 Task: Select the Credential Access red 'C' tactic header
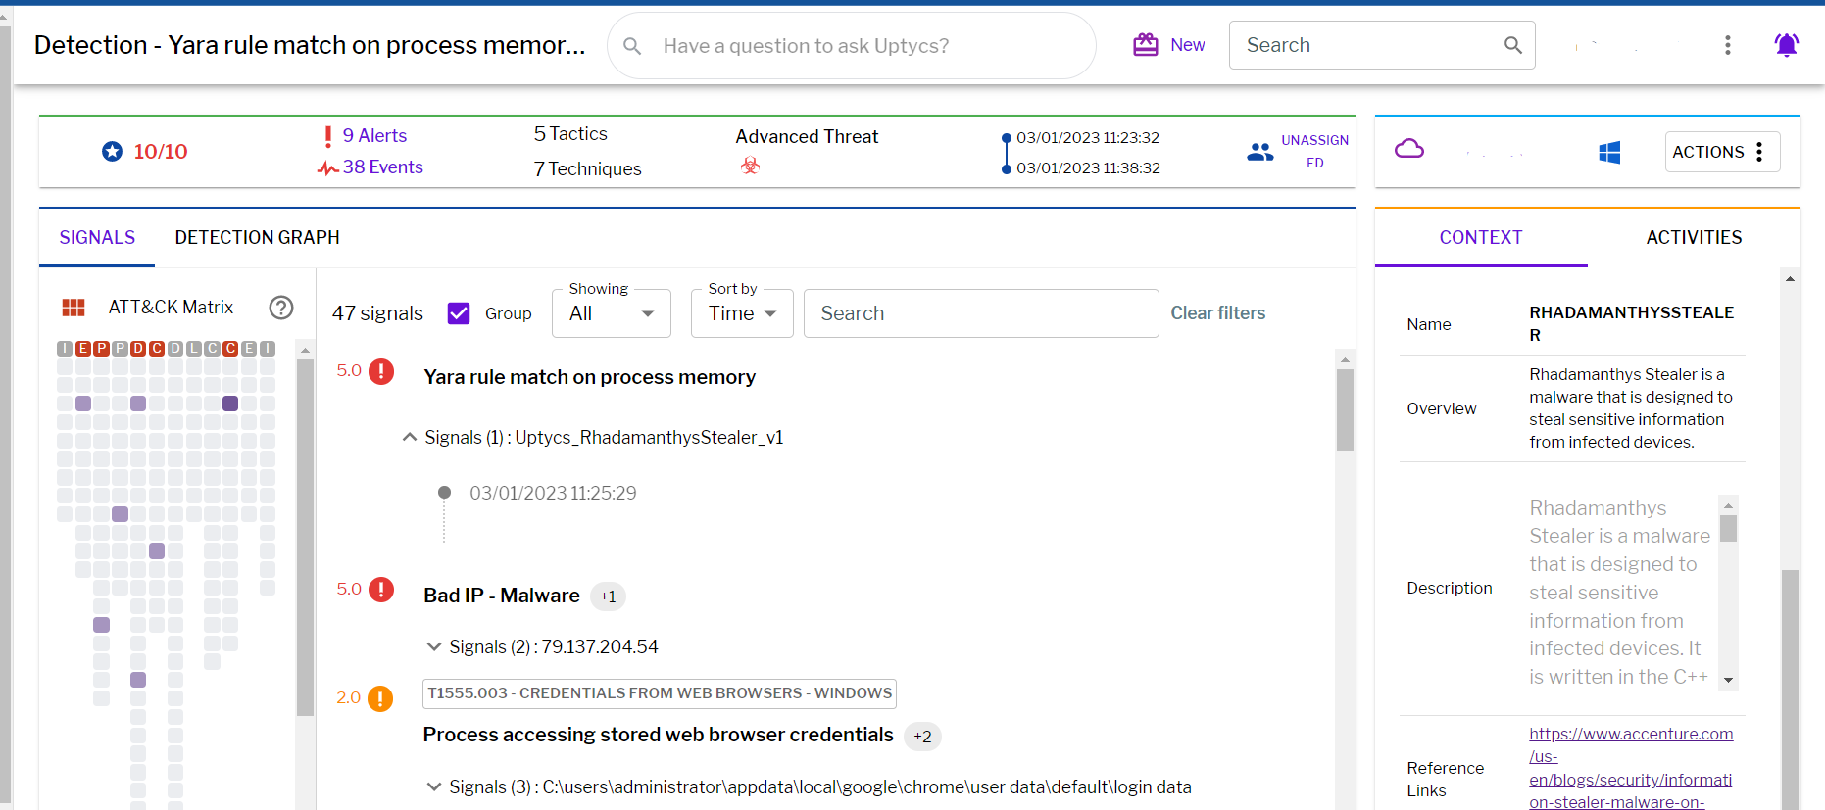click(x=157, y=348)
